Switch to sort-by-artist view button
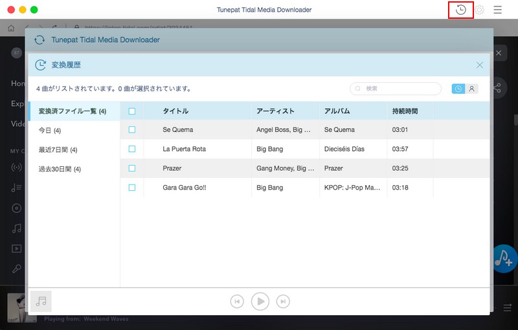Screen dimensions: 518x330 (471, 89)
